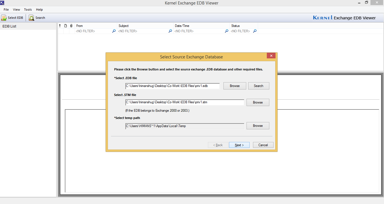Click the Subject filter field
Viewport: 384px width, 204px height.
(x=143, y=31)
